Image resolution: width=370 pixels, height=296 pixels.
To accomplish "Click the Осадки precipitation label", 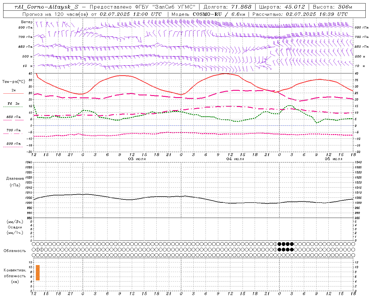I will tap(15, 227).
